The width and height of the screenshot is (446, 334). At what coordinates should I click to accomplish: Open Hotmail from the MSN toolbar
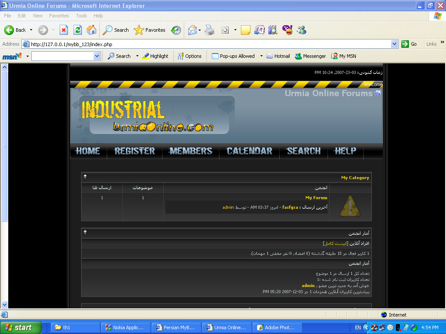pos(278,56)
